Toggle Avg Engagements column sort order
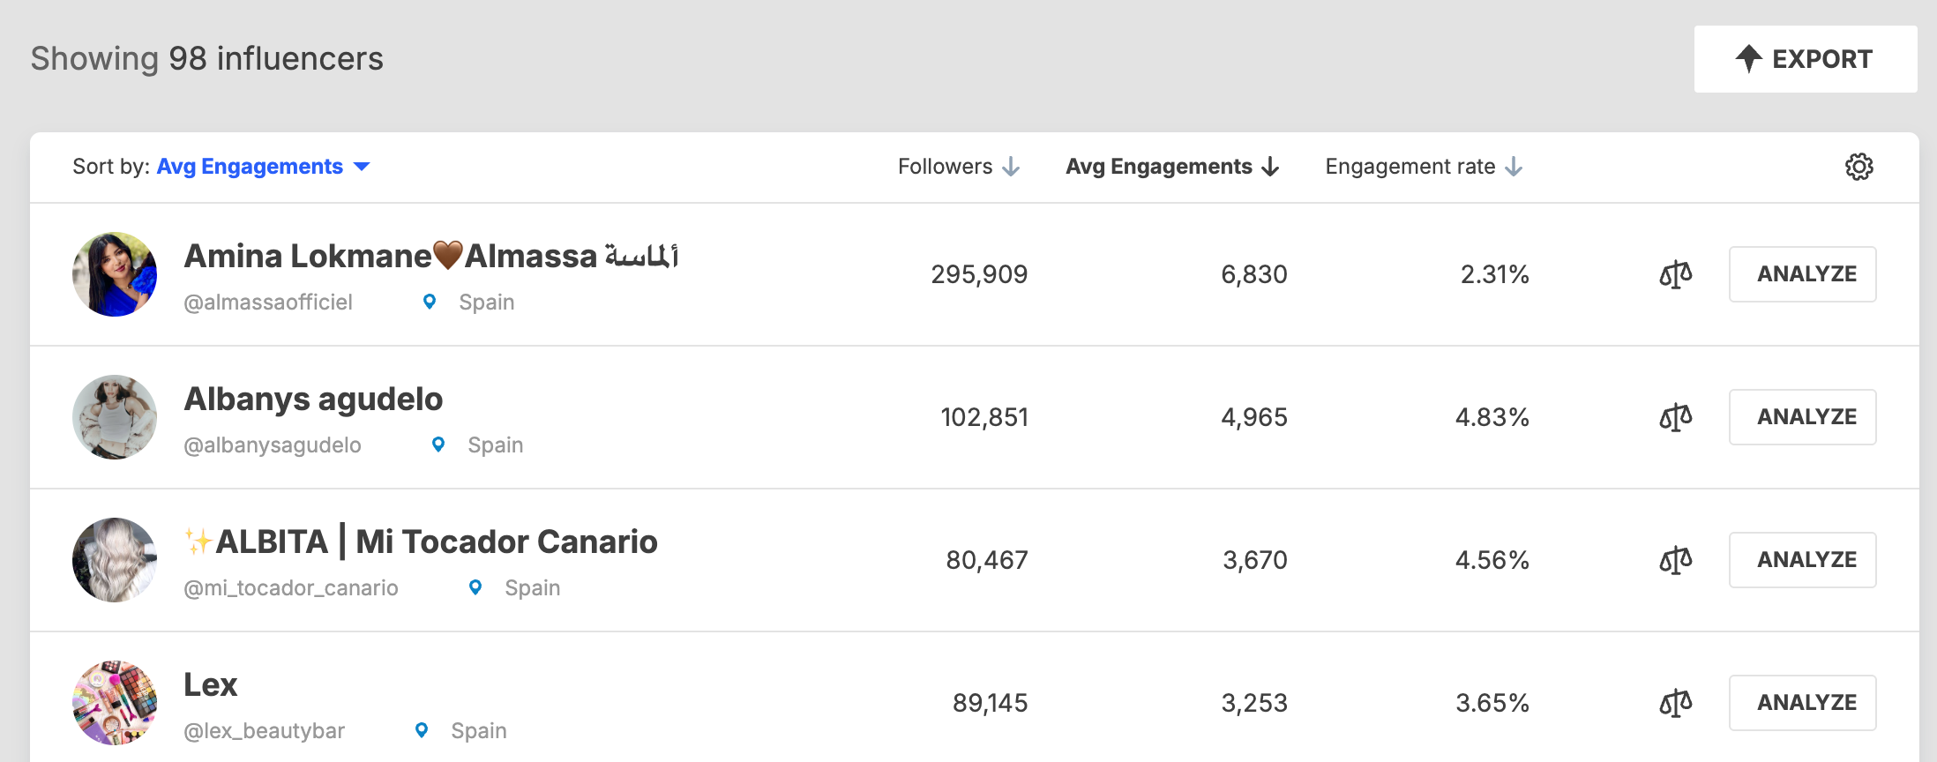 [1172, 167]
